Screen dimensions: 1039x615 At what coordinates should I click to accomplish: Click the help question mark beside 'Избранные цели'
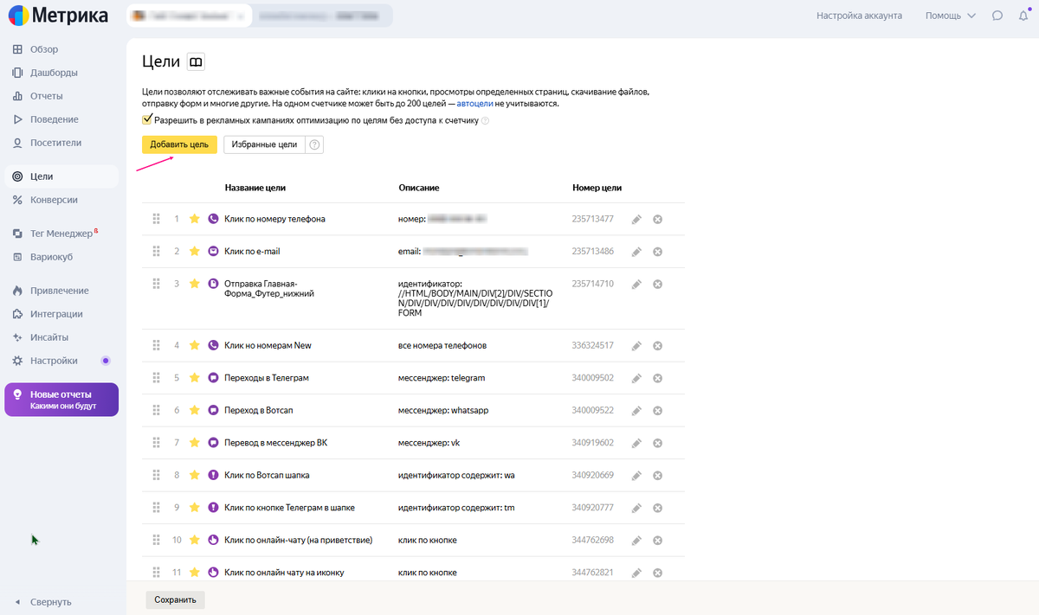click(x=314, y=144)
